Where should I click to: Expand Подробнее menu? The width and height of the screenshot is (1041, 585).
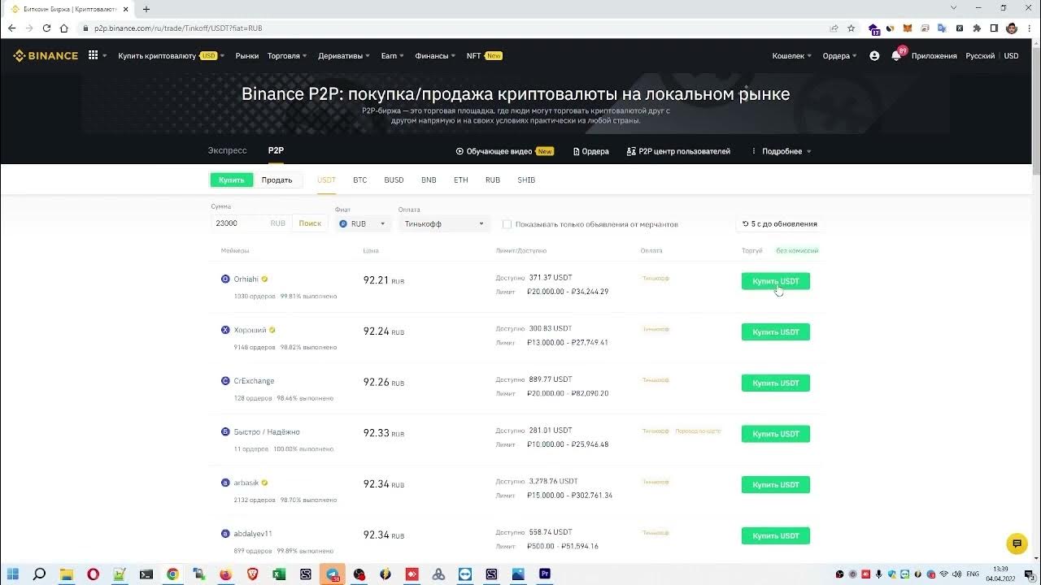click(x=782, y=151)
